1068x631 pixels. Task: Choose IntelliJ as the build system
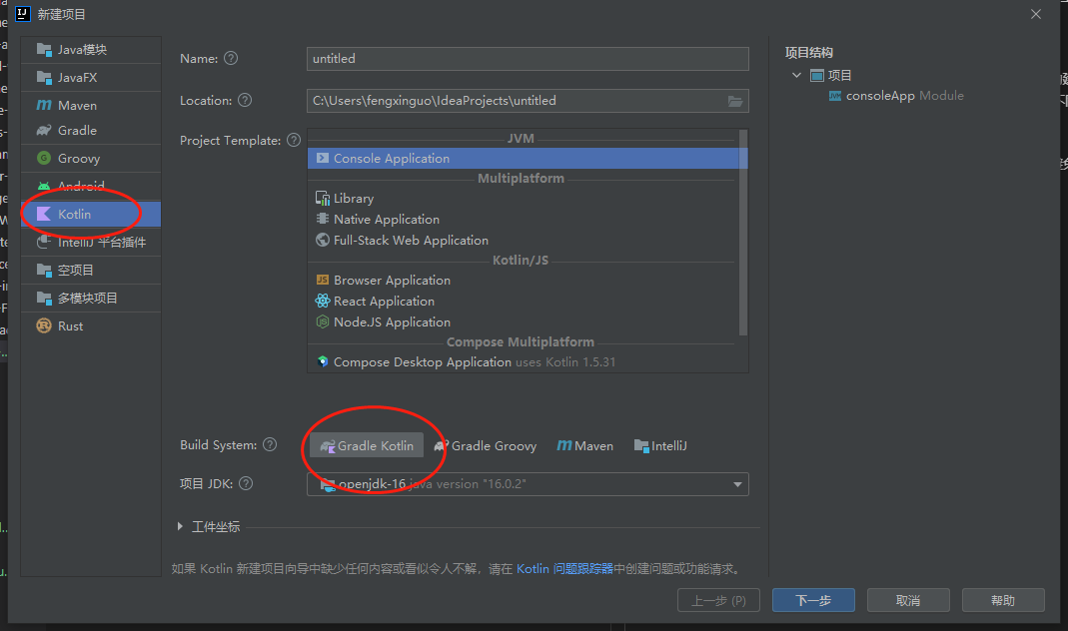coord(660,446)
